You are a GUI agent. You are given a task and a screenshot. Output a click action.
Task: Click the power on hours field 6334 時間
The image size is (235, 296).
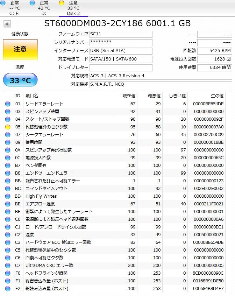pos(215,68)
